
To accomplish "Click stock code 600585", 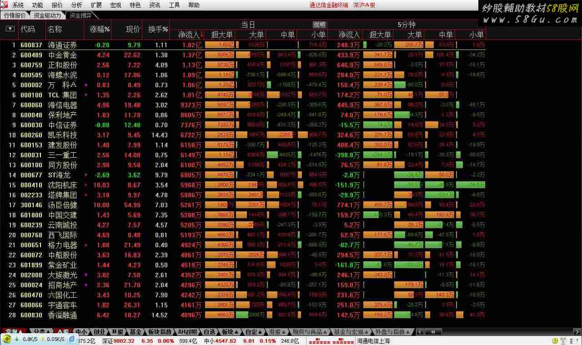I will [x=31, y=75].
